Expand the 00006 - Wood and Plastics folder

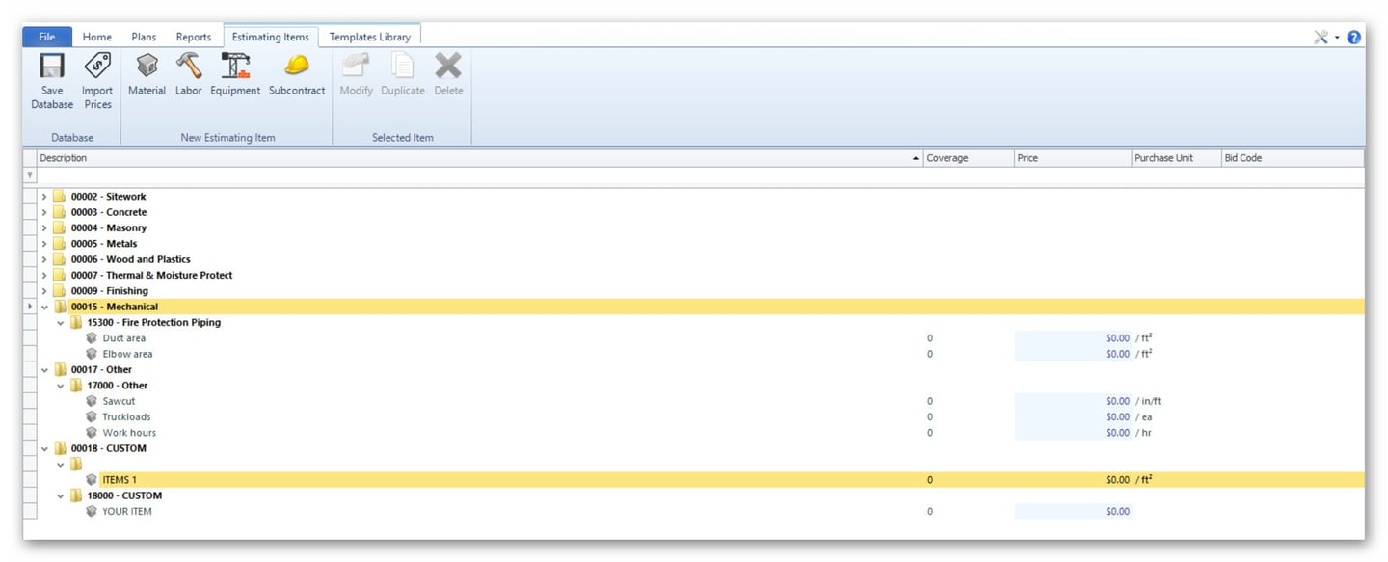(x=43, y=259)
